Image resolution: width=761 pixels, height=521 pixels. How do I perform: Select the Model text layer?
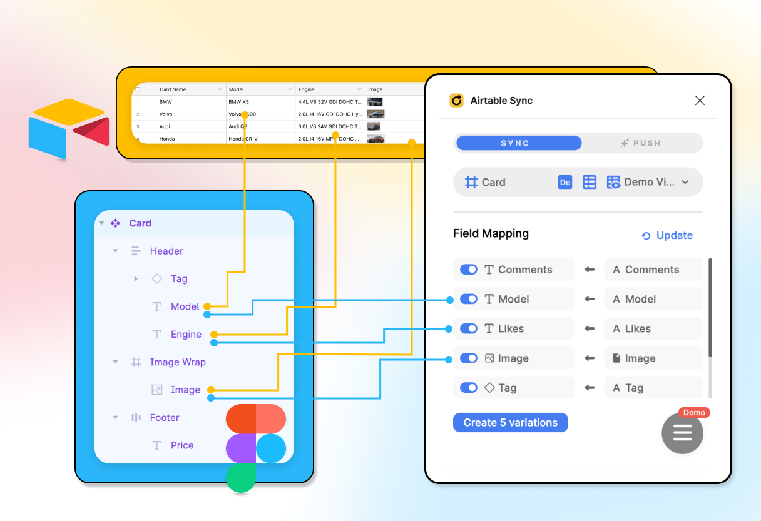pos(185,306)
